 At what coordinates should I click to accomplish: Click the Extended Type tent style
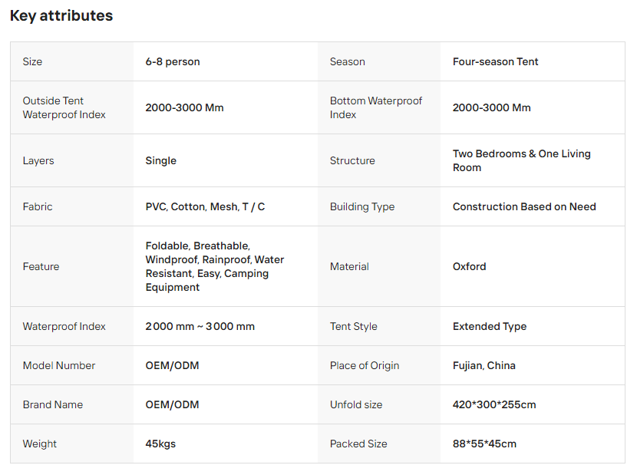click(490, 326)
